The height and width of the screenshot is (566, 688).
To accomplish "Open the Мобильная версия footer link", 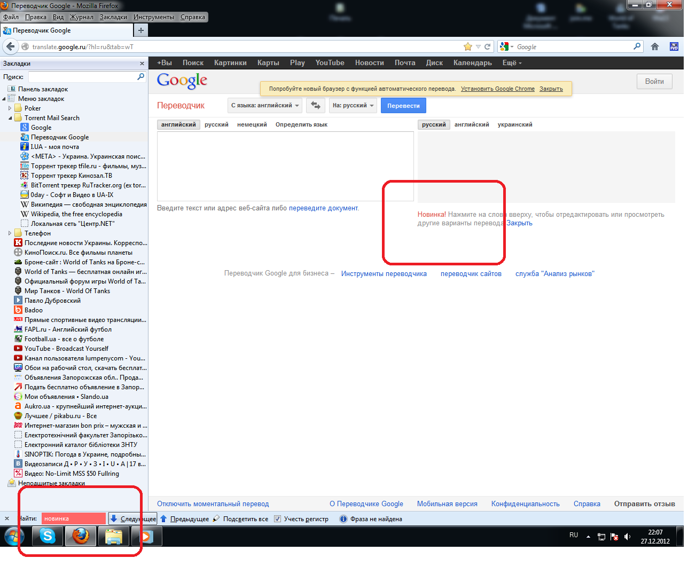I will 447,504.
